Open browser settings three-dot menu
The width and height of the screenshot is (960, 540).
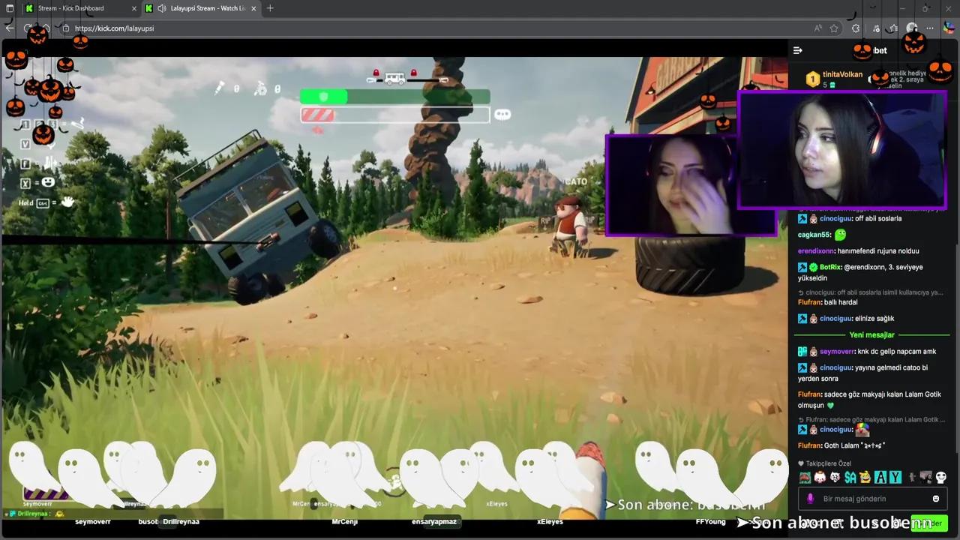(931, 28)
